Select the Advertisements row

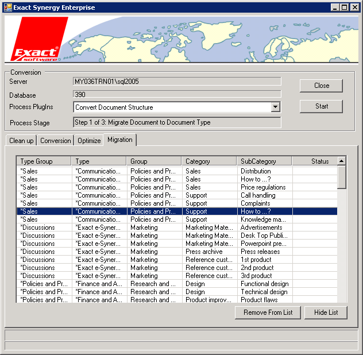click(177, 227)
